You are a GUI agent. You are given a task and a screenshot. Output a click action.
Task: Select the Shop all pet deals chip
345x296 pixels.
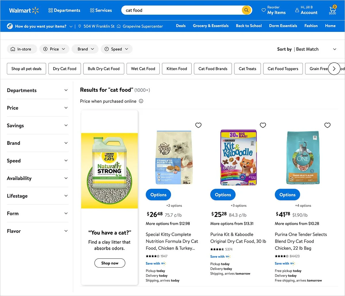(26, 69)
